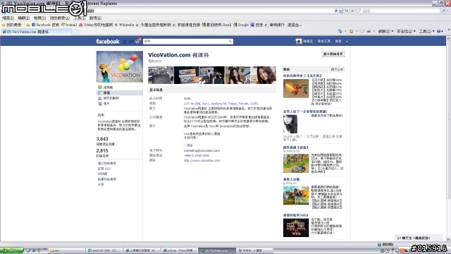Viewport: 451px width, 254px height.
Task: Open a new blank tab button
Action: tap(75, 32)
